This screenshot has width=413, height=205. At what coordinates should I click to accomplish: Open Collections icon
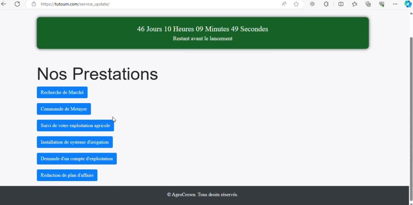[368, 4]
